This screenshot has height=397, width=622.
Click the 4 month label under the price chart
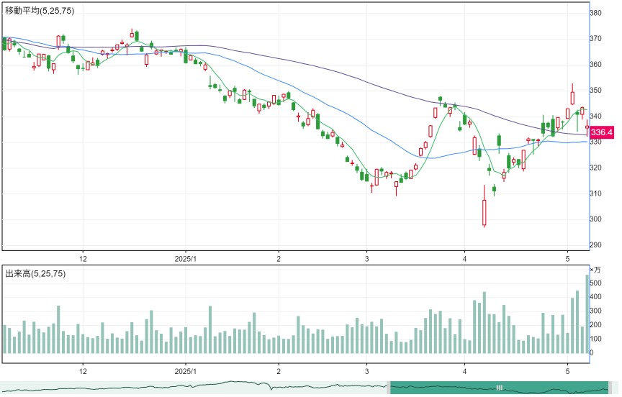[x=465, y=259]
